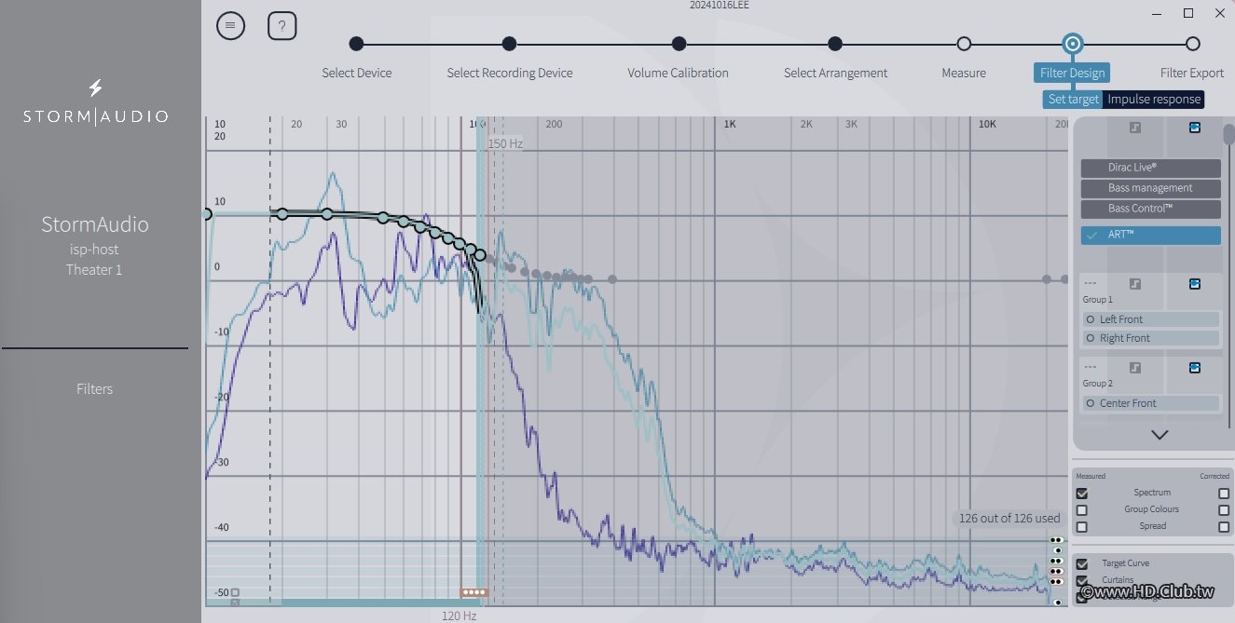1235x623 pixels.
Task: Click the Volume Calibration step circle
Action: point(679,44)
